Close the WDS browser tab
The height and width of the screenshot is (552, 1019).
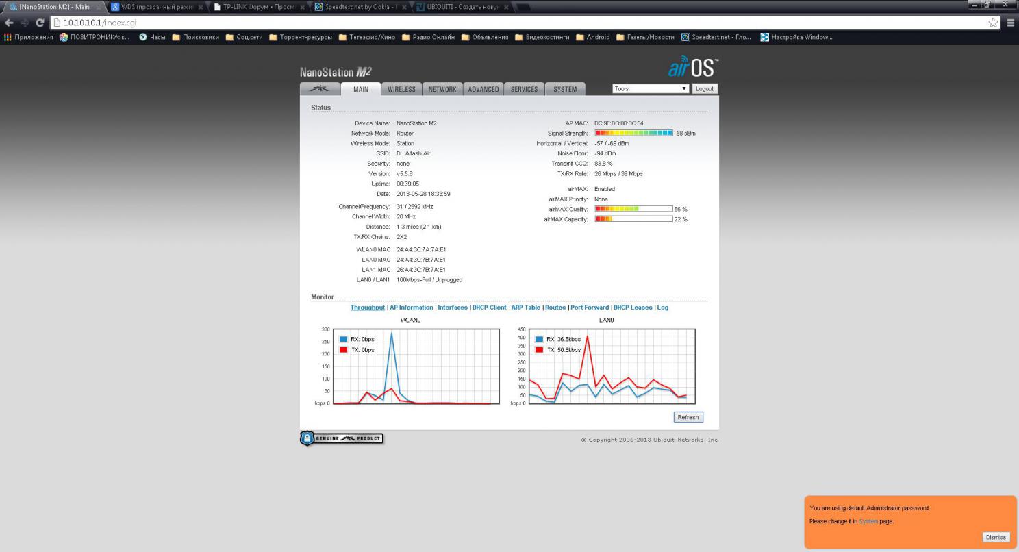click(x=201, y=7)
